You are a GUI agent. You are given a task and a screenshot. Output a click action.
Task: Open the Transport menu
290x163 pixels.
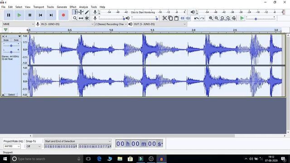pos(39,7)
